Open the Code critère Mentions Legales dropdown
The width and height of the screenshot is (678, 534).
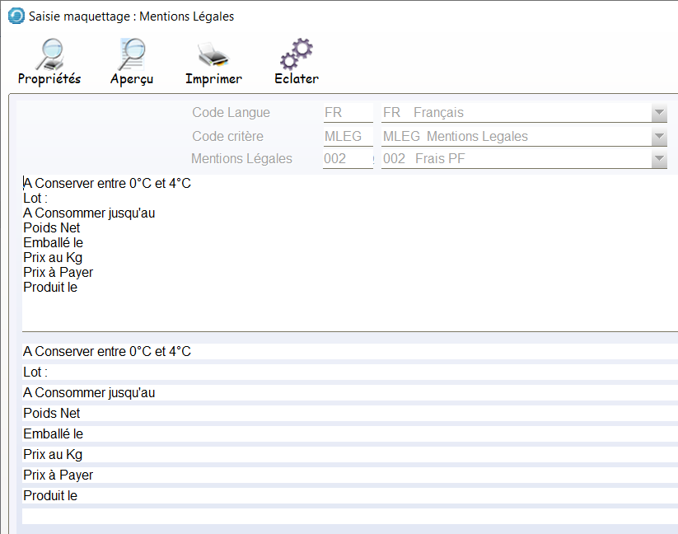tap(658, 136)
